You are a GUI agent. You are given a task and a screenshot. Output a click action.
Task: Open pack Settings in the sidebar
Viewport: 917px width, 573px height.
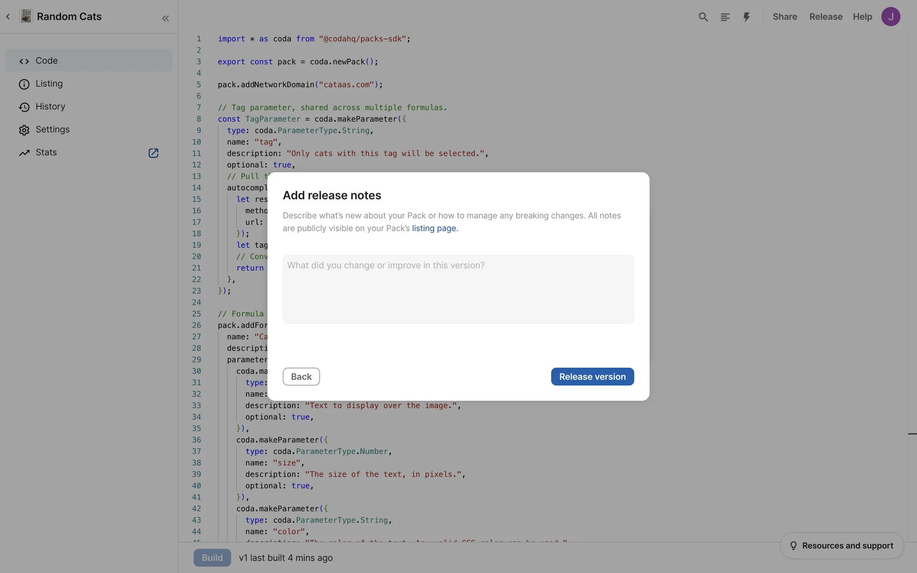52,129
